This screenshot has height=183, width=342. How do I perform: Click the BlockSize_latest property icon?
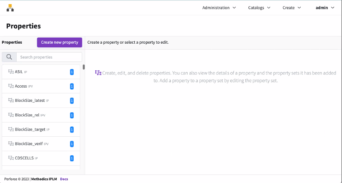(11, 100)
